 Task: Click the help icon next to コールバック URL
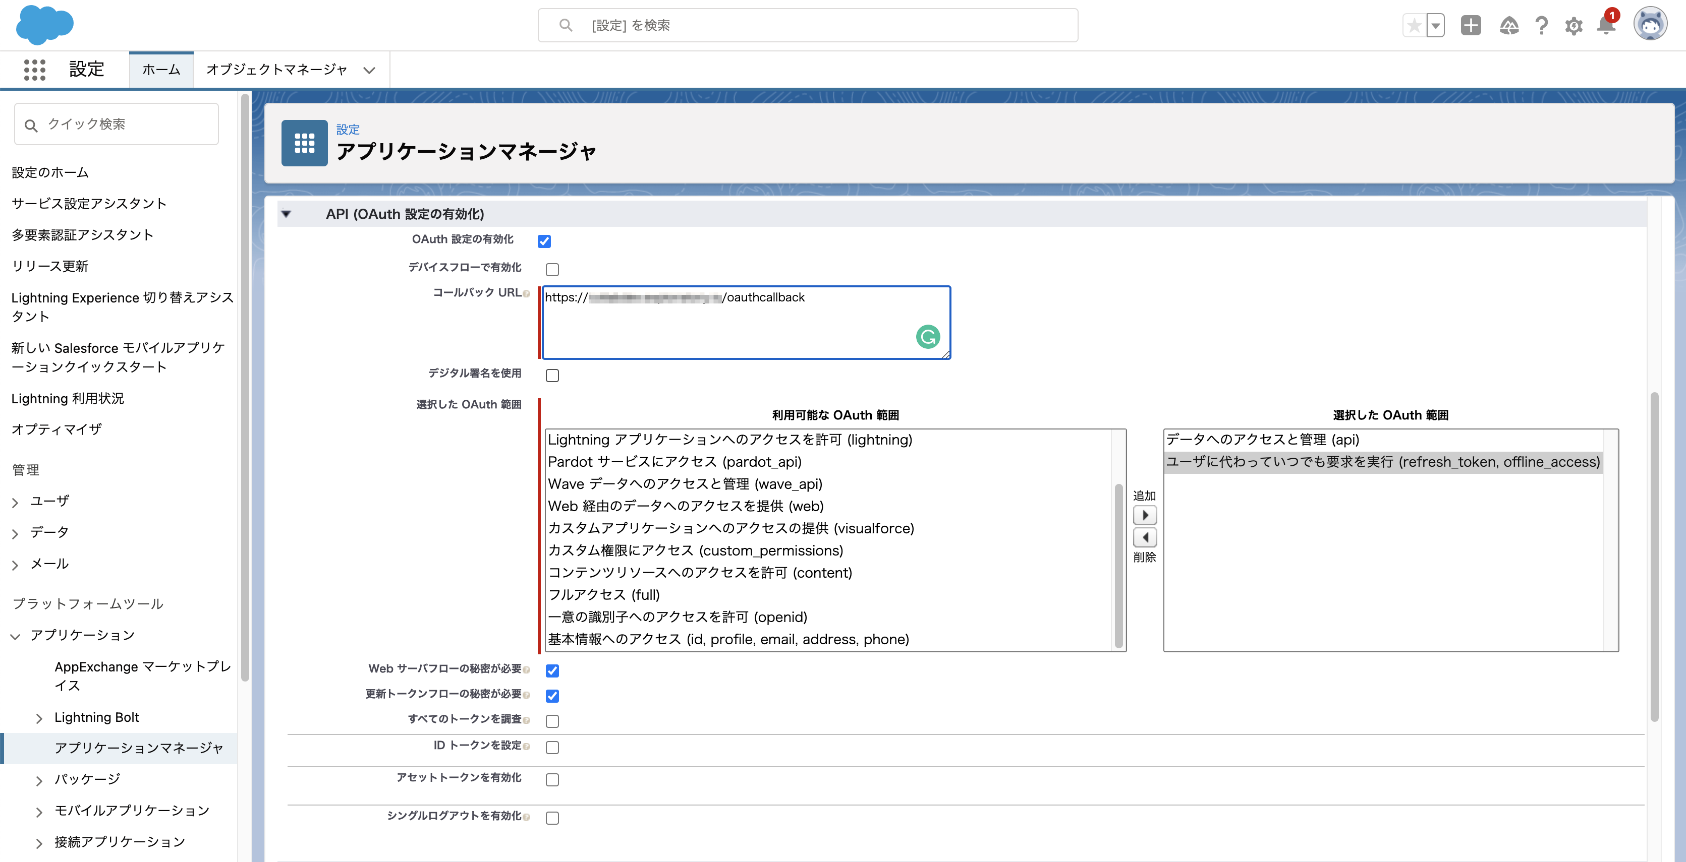tap(526, 294)
